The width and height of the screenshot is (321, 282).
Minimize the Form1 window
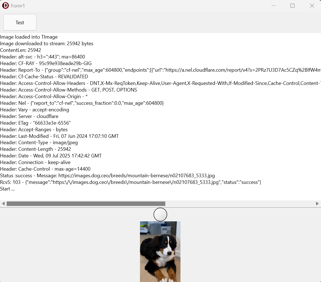point(273,6)
